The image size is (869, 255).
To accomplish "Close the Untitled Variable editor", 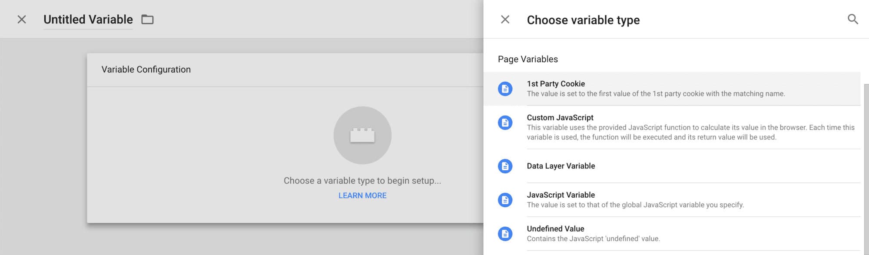I will [22, 20].
